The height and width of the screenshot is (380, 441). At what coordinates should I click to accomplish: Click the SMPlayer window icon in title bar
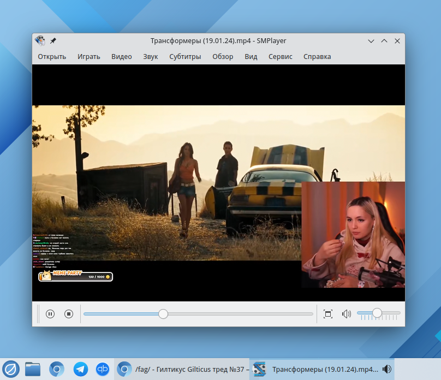pos(40,41)
